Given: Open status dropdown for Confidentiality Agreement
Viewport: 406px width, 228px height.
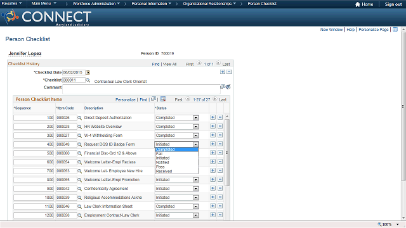Looking at the screenshot, I should pyautogui.click(x=196, y=189).
